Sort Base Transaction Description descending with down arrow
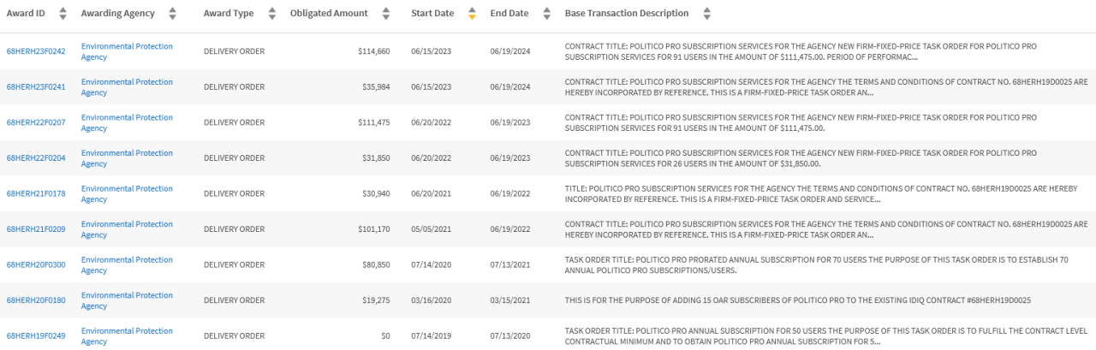The image size is (1096, 350). (x=706, y=17)
